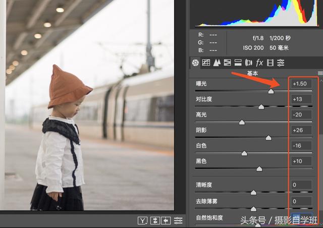Open the Detail panel with mountain icon
Screen dimensions: 323x228
click(217, 63)
